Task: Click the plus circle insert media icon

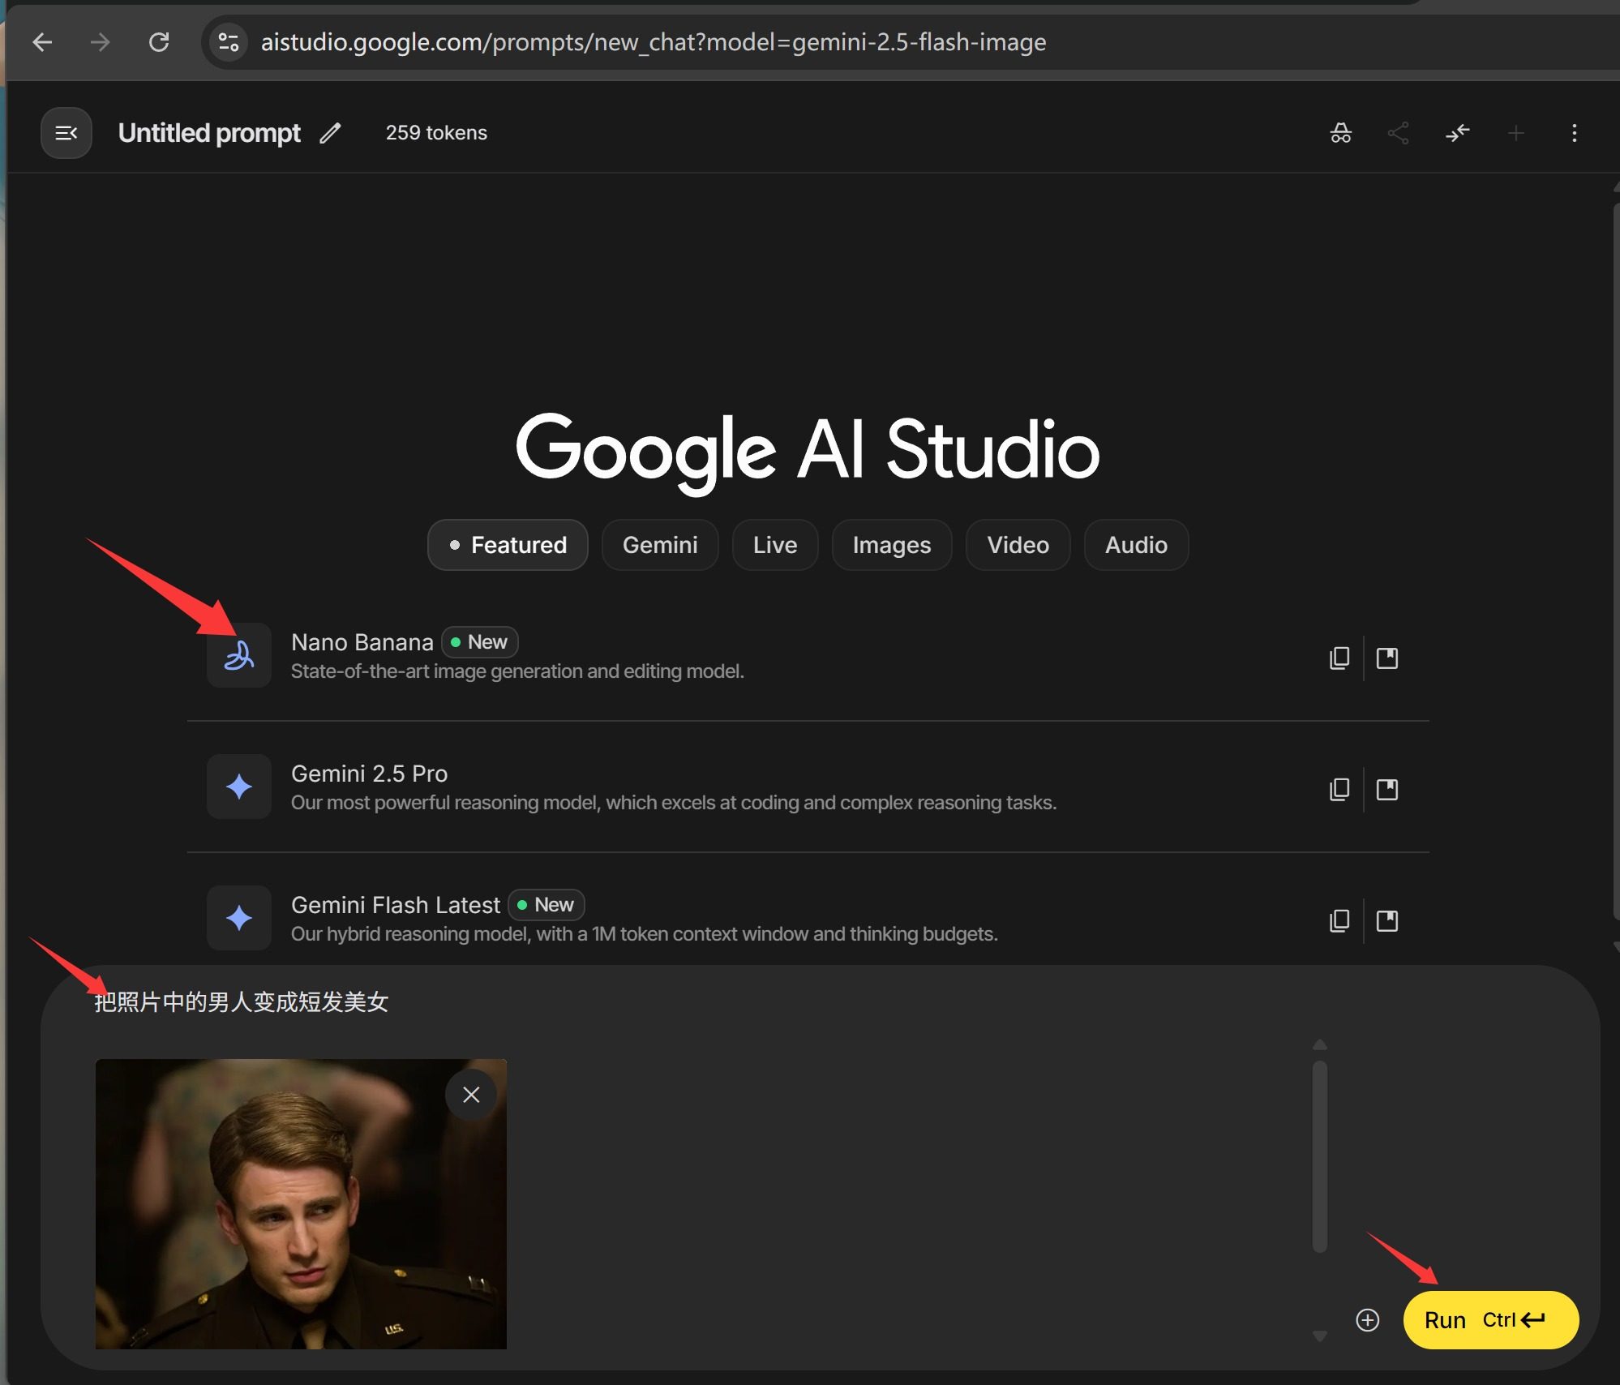Action: [1367, 1320]
